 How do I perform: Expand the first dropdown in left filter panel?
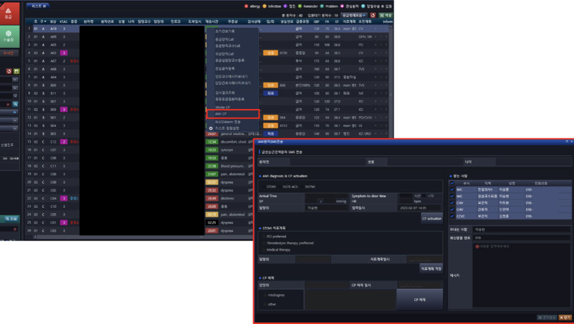tap(15, 79)
